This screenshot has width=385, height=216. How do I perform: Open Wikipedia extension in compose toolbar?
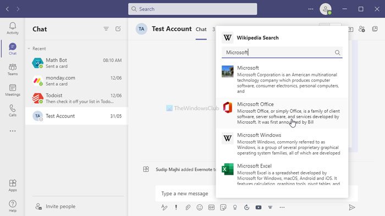270,207
